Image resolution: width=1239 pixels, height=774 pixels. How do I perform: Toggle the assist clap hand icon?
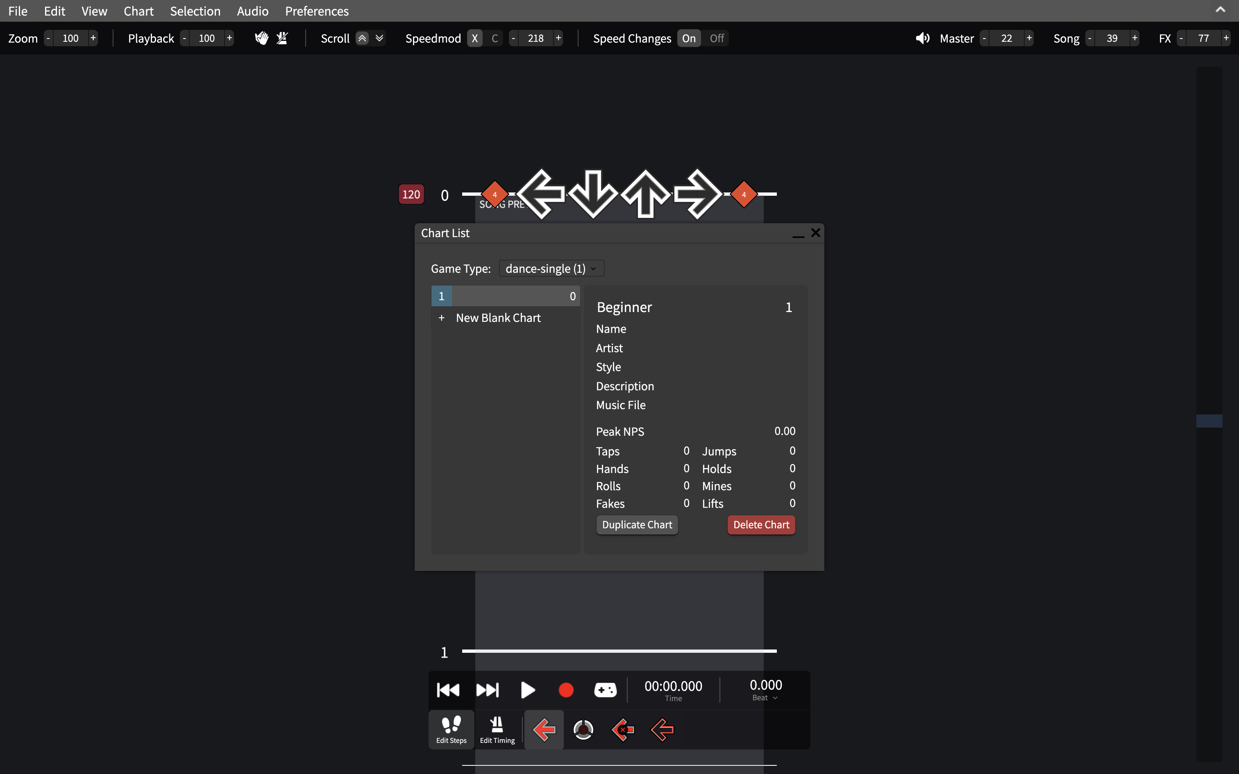point(262,38)
